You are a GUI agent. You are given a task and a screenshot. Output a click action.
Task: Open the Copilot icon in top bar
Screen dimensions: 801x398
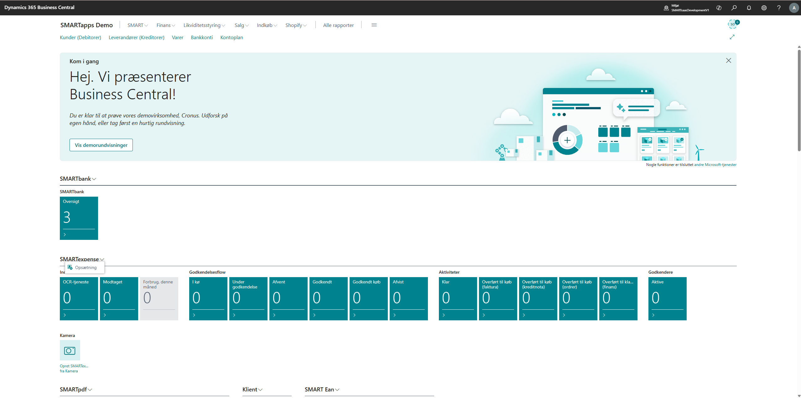click(719, 8)
